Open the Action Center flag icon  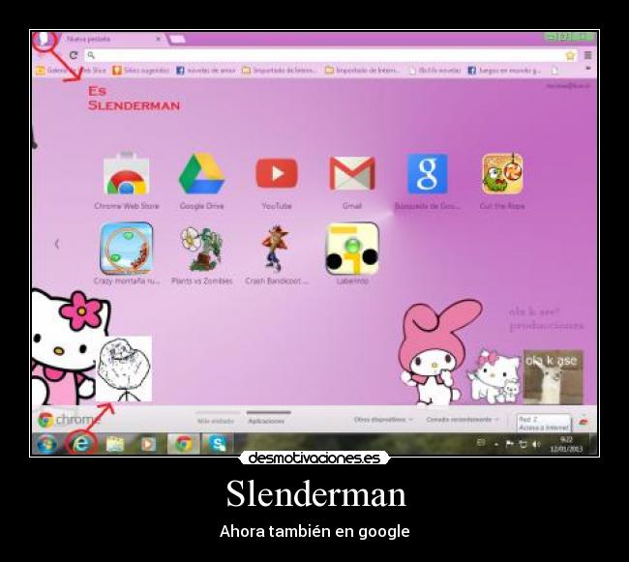point(510,444)
